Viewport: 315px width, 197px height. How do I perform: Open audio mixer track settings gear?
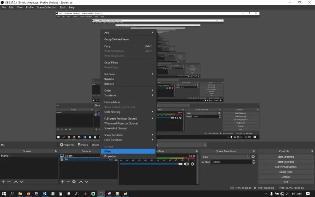tap(193, 164)
